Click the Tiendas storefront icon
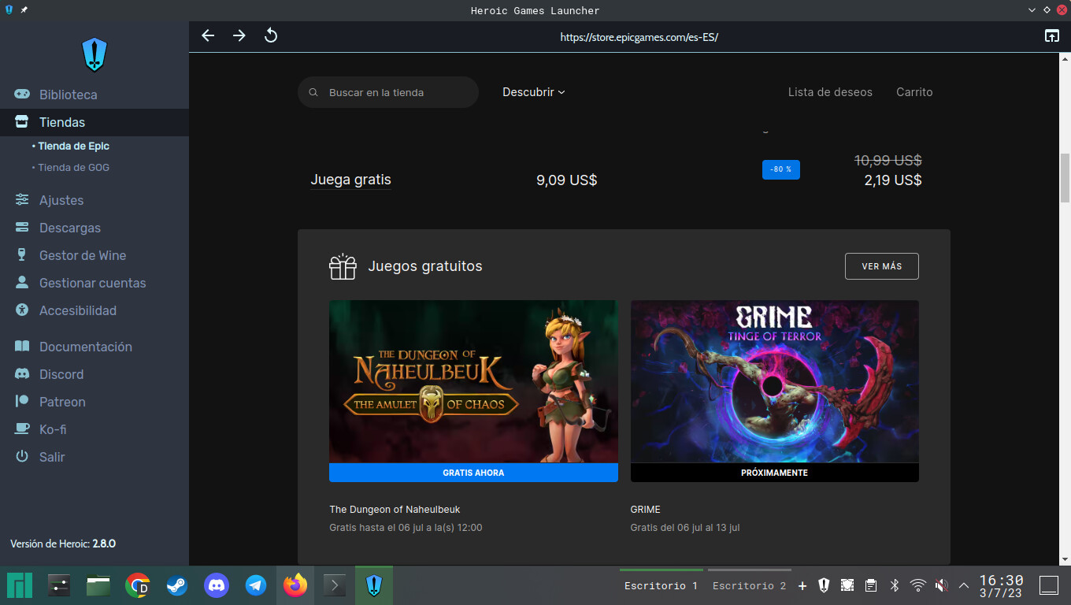The width and height of the screenshot is (1071, 605). pyautogui.click(x=22, y=122)
